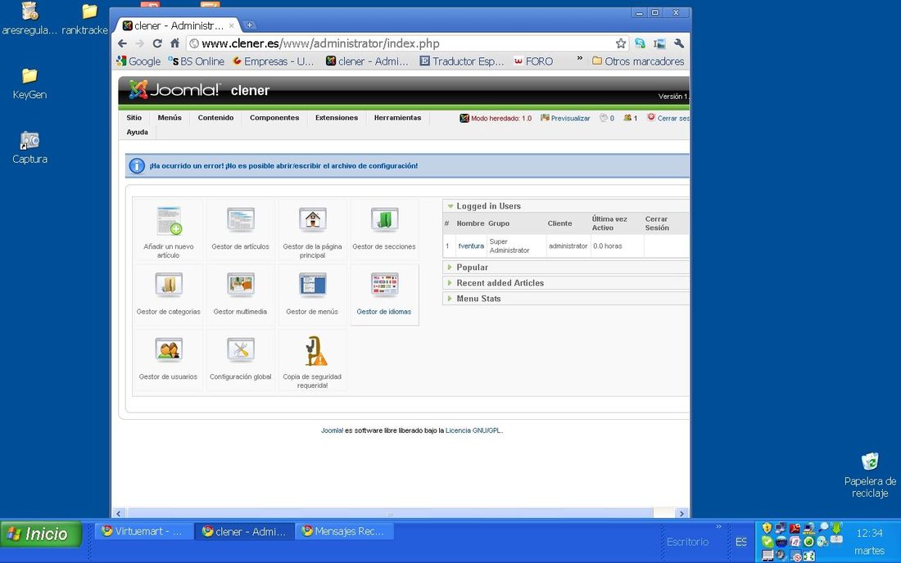Click the Joomla! logo in header
The width and height of the screenshot is (901, 563).
point(174,89)
